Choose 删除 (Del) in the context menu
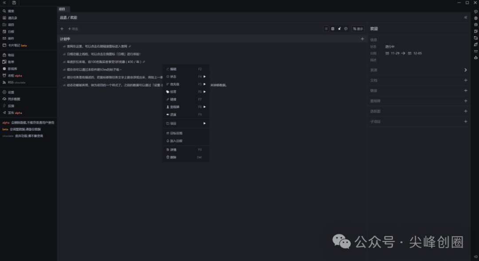479x261 pixels. click(x=186, y=157)
